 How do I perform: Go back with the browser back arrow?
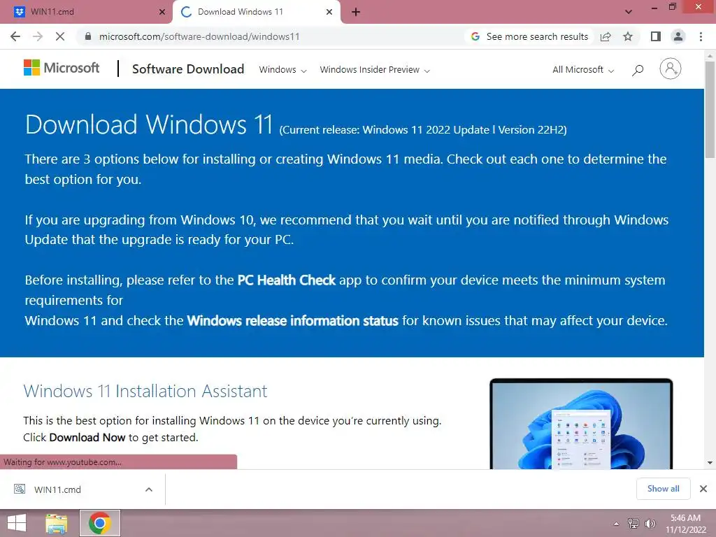[x=15, y=36]
